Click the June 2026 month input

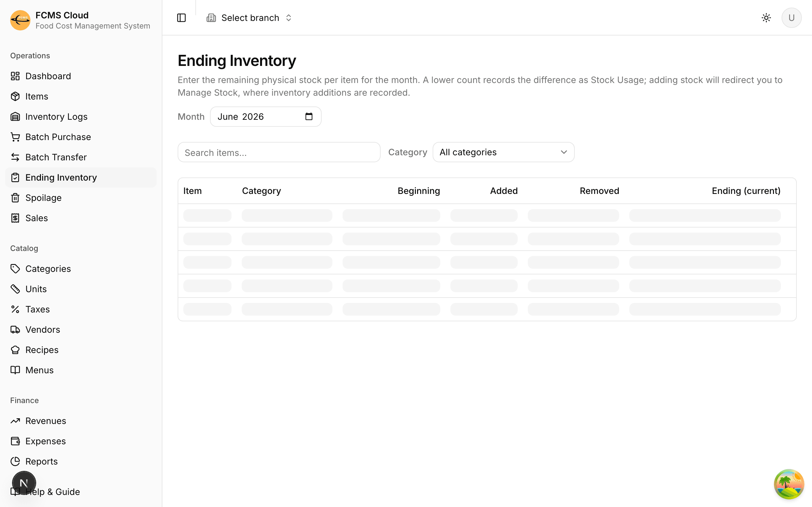(265, 116)
